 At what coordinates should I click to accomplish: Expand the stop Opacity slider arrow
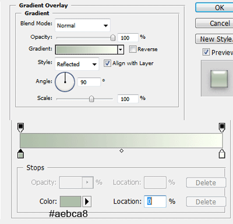87,182
